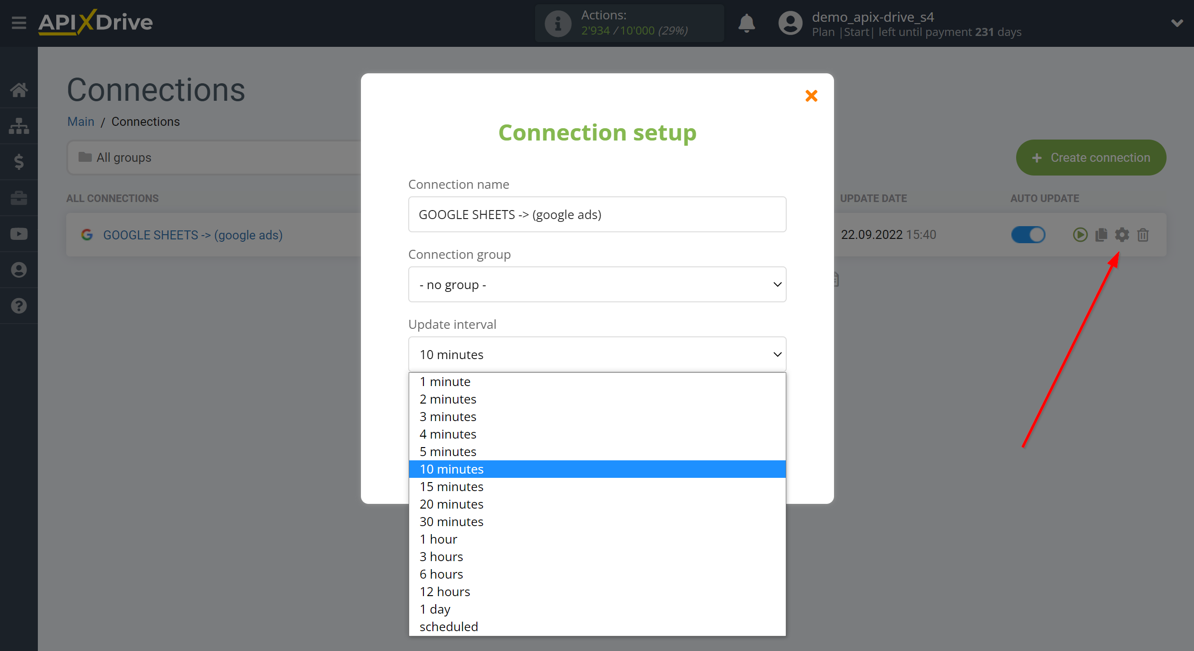Click the connection name input field
The height and width of the screenshot is (651, 1194).
[x=596, y=214]
